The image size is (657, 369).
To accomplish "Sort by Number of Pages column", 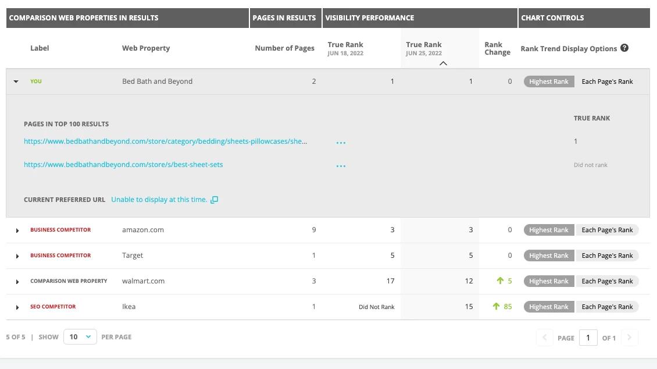I will point(284,48).
